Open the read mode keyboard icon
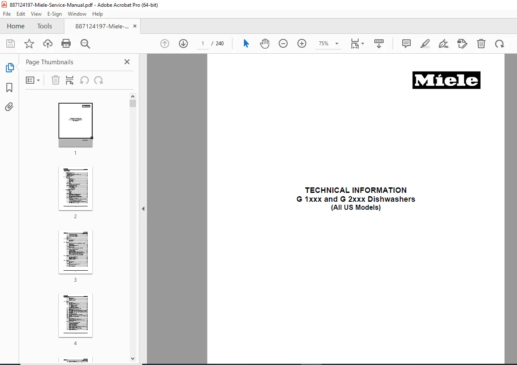This screenshot has width=517, height=365. click(379, 44)
